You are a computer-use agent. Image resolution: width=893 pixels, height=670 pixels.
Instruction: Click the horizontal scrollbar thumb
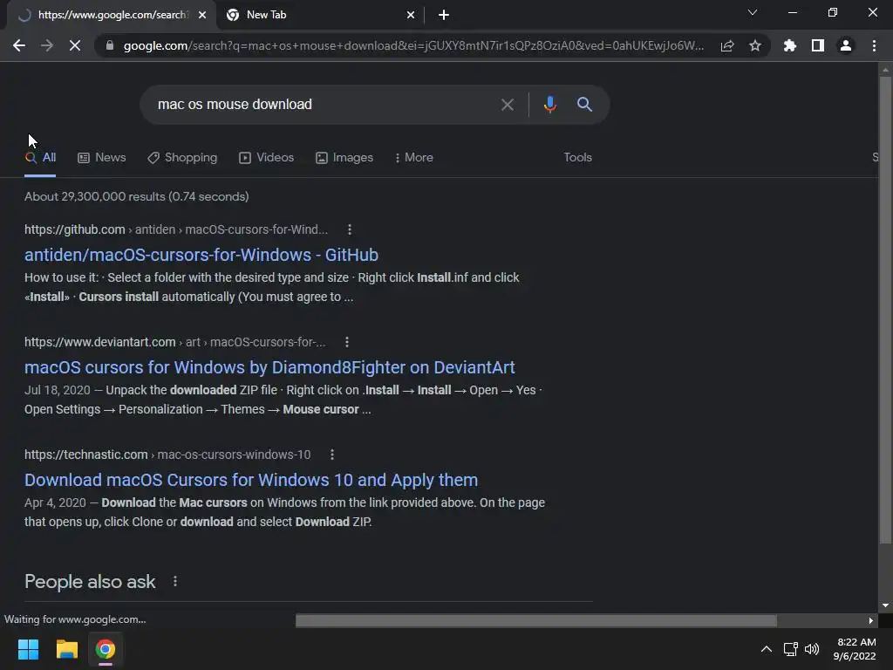point(536,620)
